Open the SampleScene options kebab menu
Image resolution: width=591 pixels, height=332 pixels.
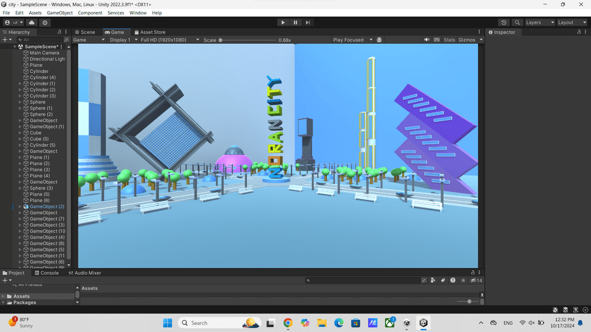pos(61,47)
